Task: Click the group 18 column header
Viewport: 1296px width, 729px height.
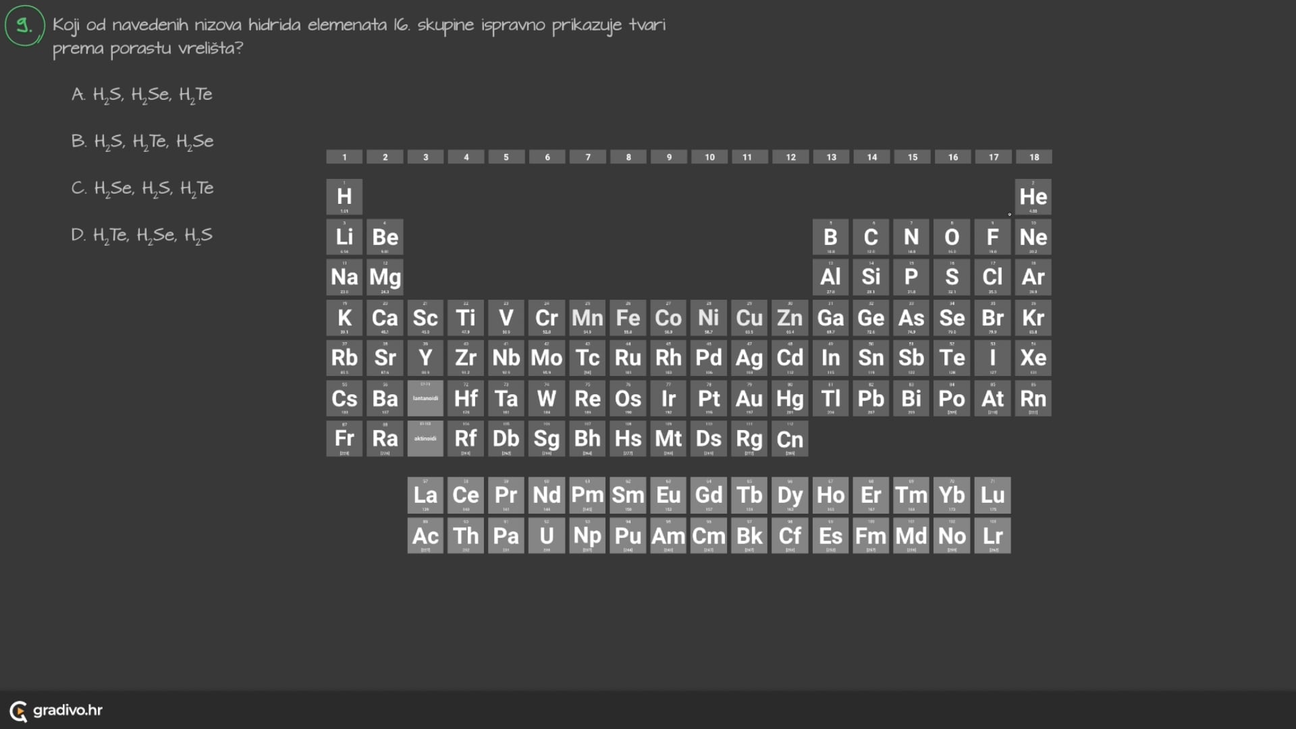Action: coord(1033,157)
